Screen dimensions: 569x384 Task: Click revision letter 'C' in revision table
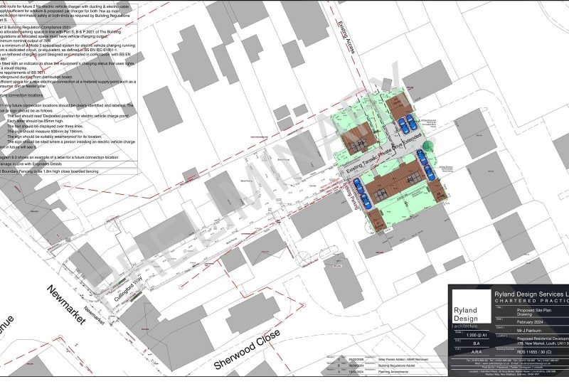coord(339,359)
